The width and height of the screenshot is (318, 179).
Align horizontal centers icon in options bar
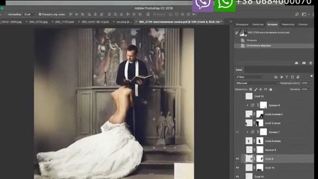95,14
